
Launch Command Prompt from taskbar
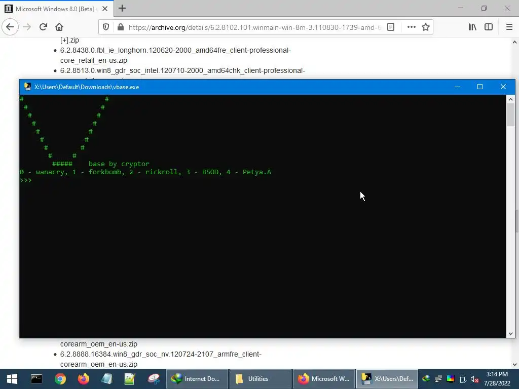coord(36,379)
